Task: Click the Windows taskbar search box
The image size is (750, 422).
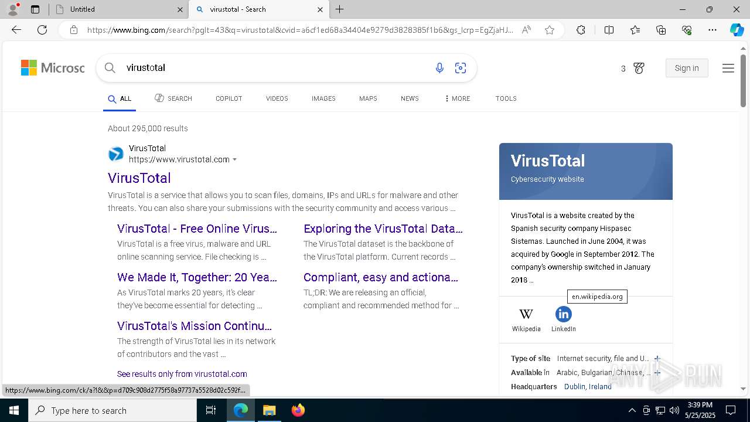Action: tap(112, 410)
